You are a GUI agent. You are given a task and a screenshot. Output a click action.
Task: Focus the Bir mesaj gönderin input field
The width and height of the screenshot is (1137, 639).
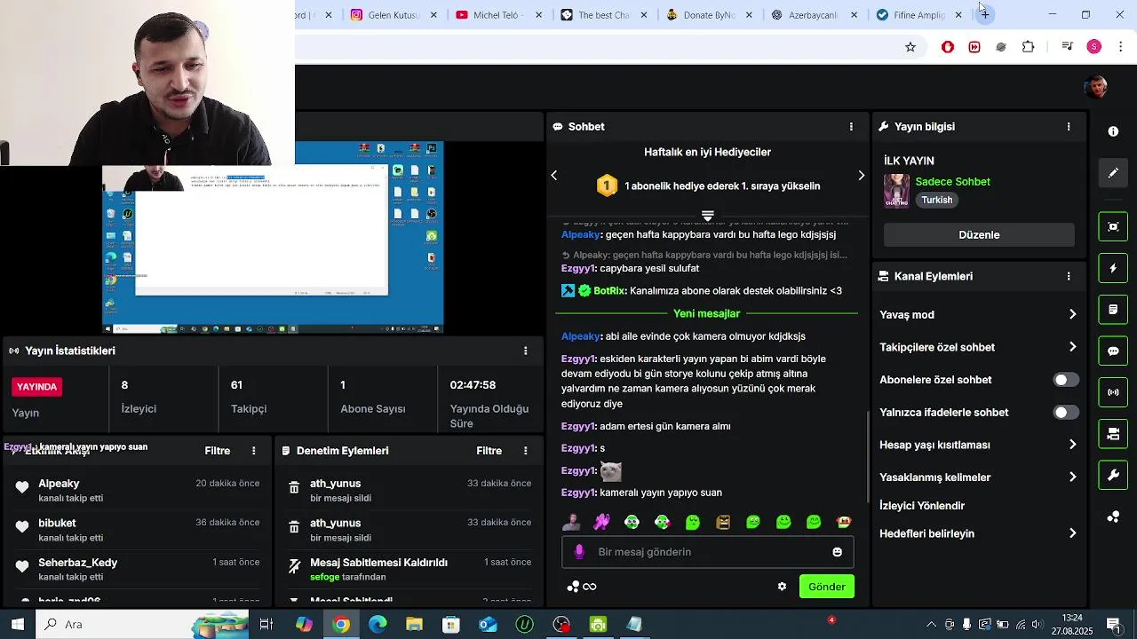pos(706,552)
